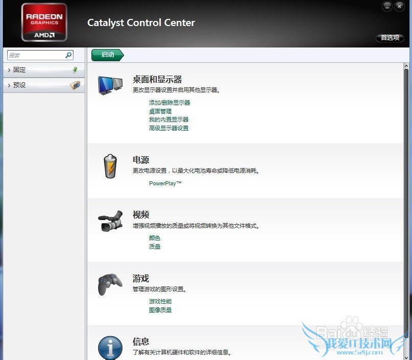Viewport: 412px width, 360px height.
Task: Open the 桌面管理 link
Action: pyautogui.click(x=160, y=111)
